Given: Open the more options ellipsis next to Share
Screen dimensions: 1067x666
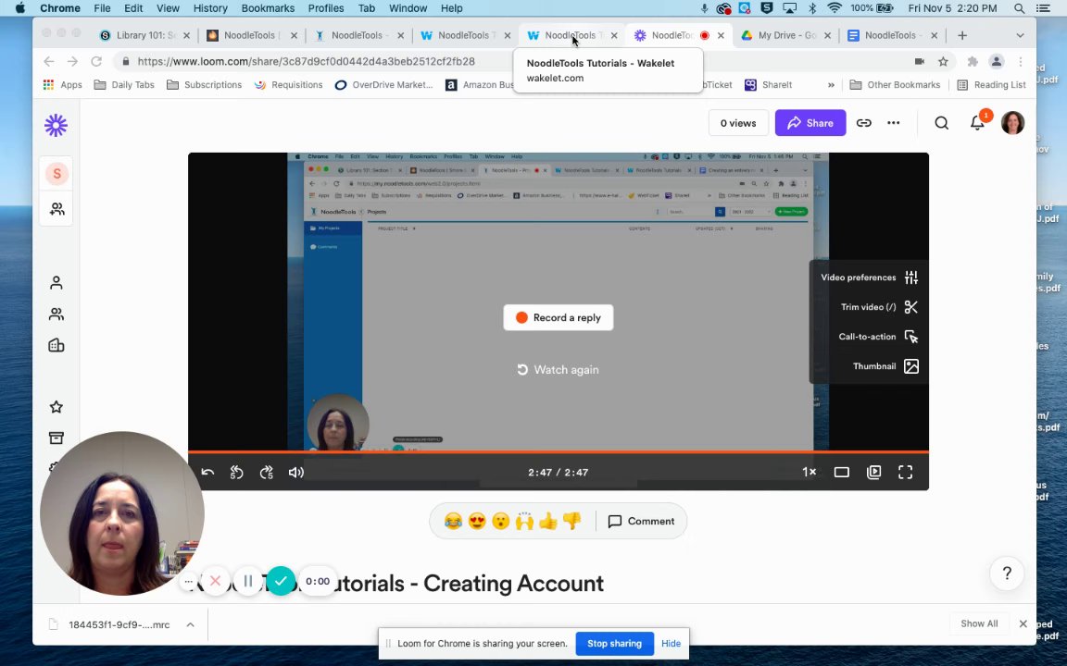Looking at the screenshot, I should pyautogui.click(x=894, y=123).
